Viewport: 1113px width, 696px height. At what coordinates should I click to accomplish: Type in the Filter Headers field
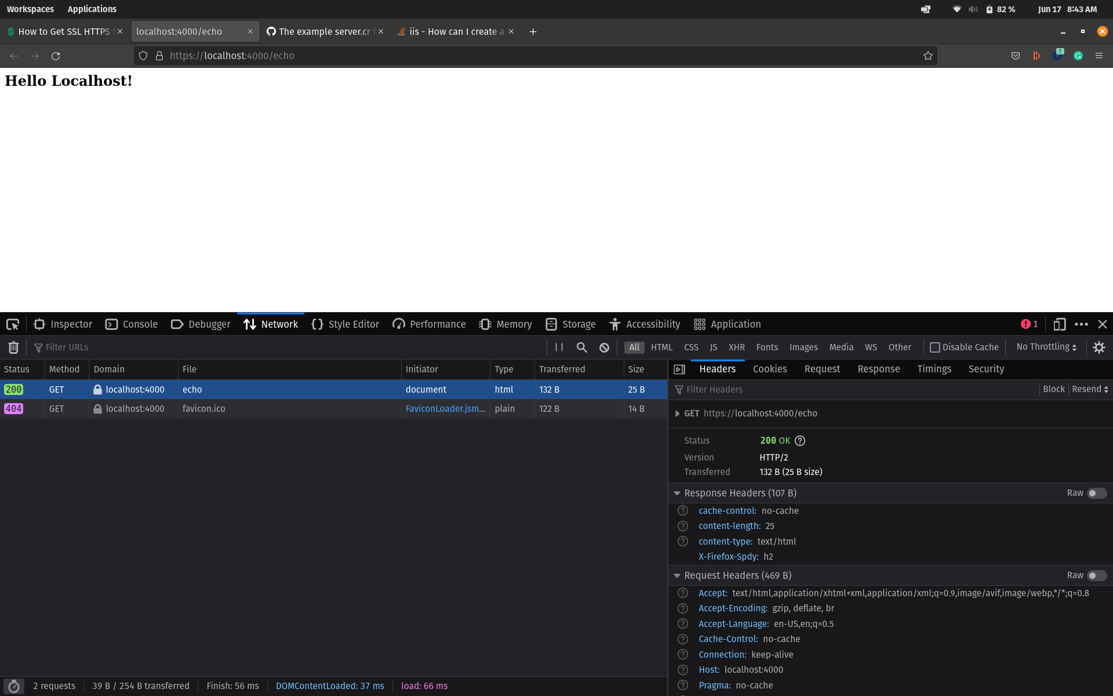(754, 389)
